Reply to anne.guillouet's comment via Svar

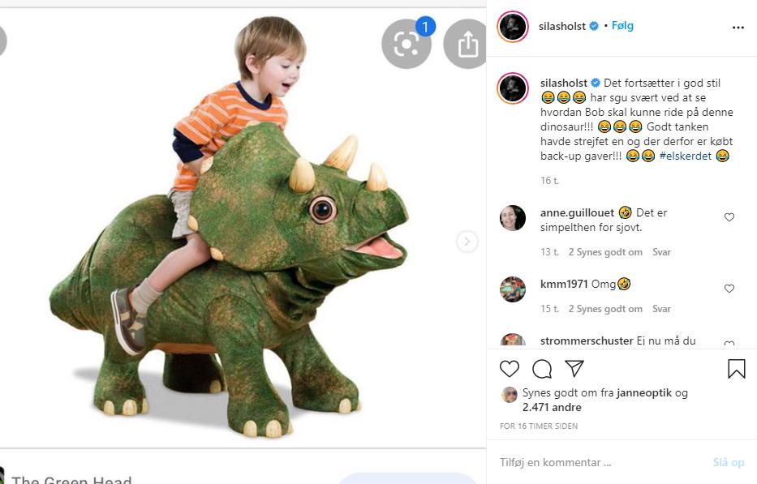[661, 252]
